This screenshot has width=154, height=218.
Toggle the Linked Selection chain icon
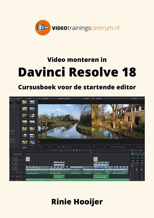click(x=77, y=150)
